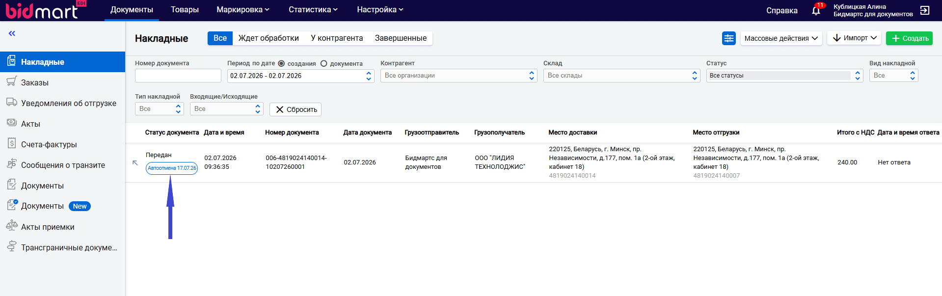The height and width of the screenshot is (296, 942).
Task: Open the Вид накладной dropdown
Action: coord(894,76)
